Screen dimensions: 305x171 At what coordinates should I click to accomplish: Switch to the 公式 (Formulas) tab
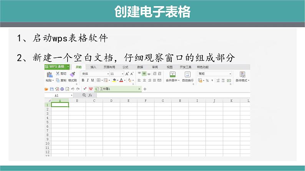pyautogui.click(x=126, y=67)
